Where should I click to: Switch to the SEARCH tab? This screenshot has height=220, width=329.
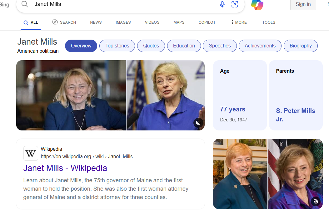[x=64, y=22]
